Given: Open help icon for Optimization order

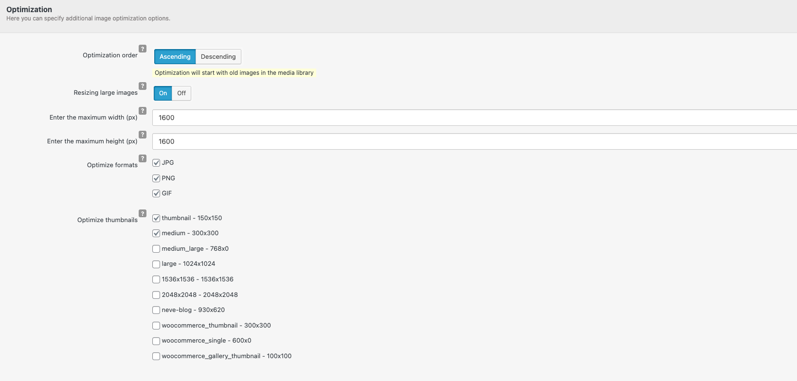Looking at the screenshot, I should coord(143,49).
